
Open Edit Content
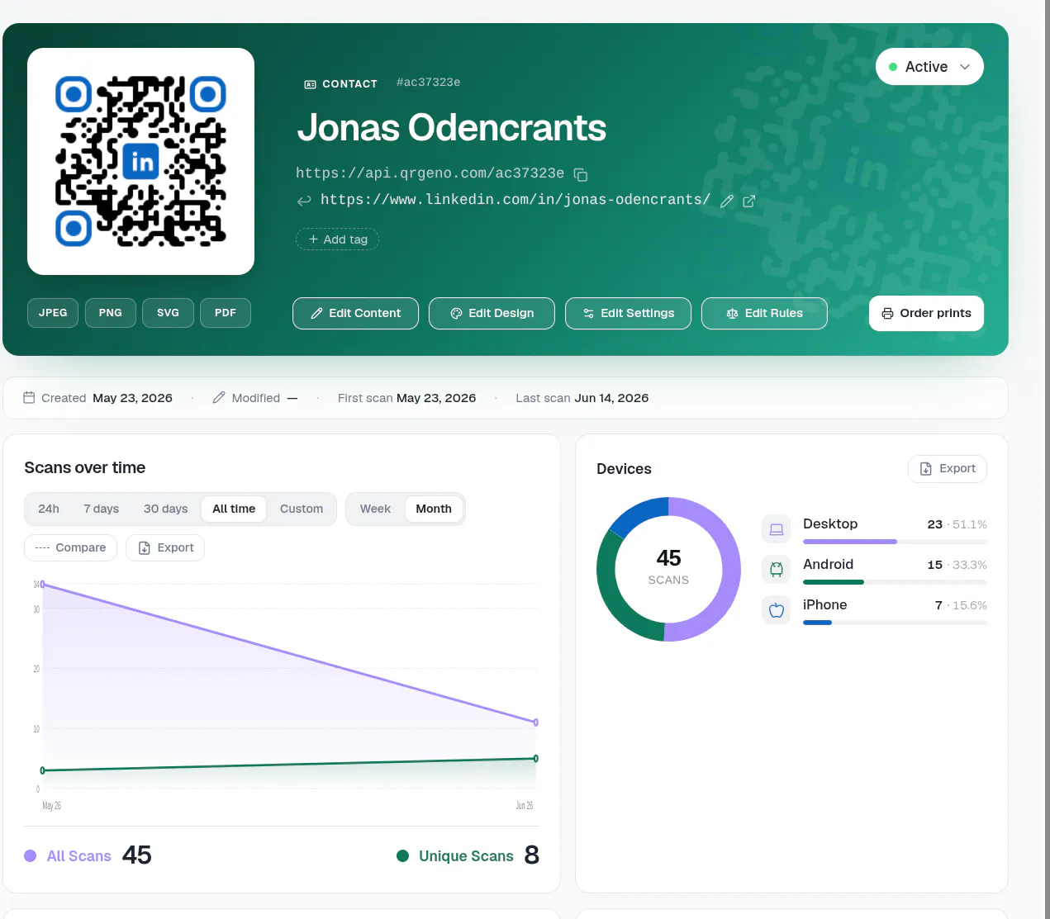[x=355, y=313]
